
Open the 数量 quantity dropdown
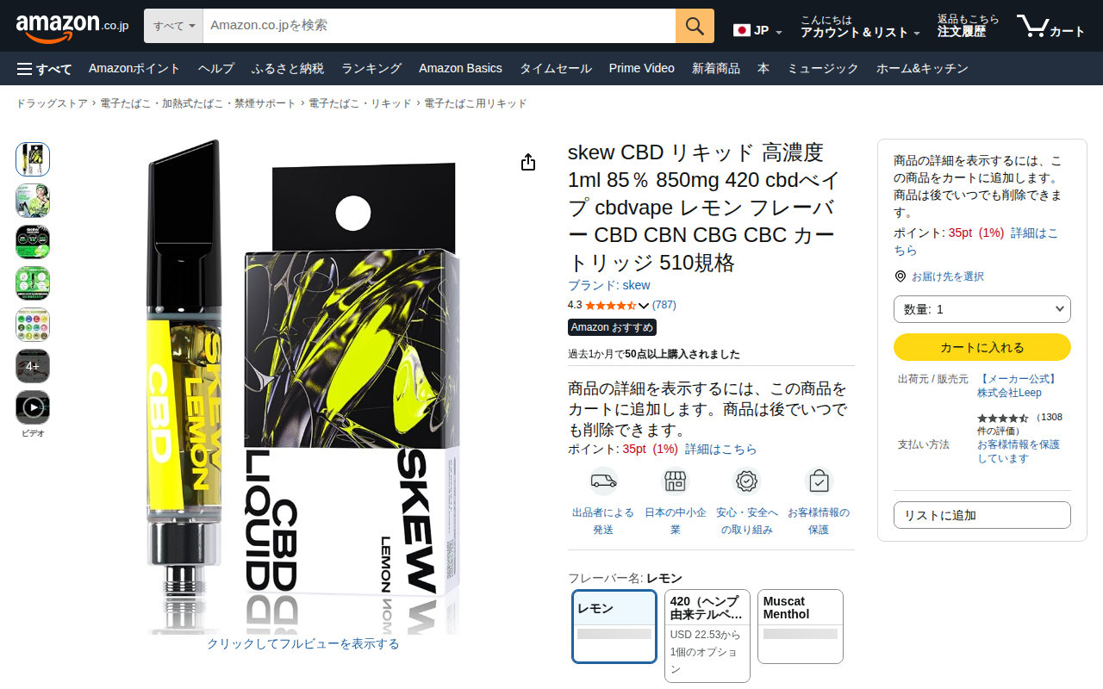982,309
